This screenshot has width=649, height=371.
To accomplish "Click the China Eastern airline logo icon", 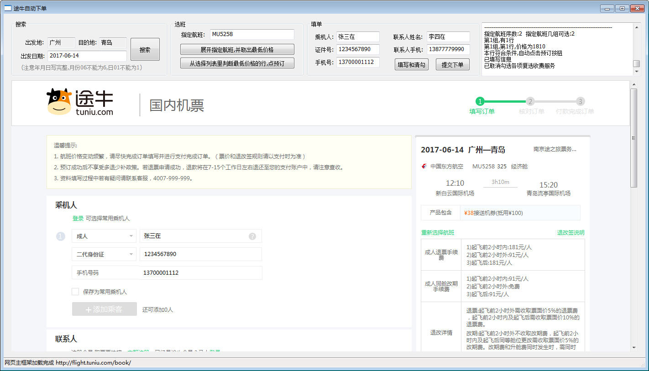I will point(424,167).
